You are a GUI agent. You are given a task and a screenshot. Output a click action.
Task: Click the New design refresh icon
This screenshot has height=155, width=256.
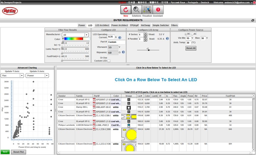click(x=126, y=10)
